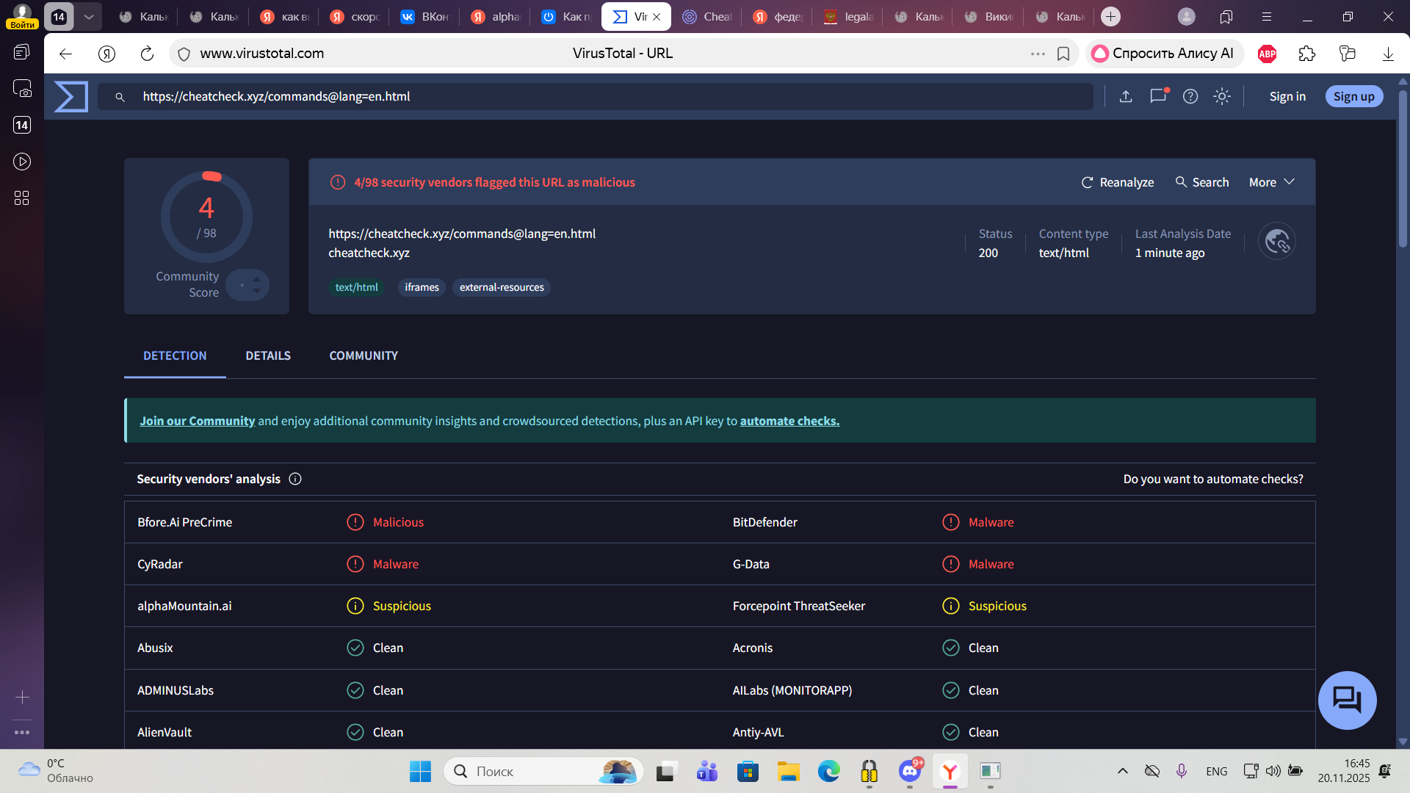The height and width of the screenshot is (793, 1410).
Task: Click the Reanalyze button
Action: point(1118,182)
